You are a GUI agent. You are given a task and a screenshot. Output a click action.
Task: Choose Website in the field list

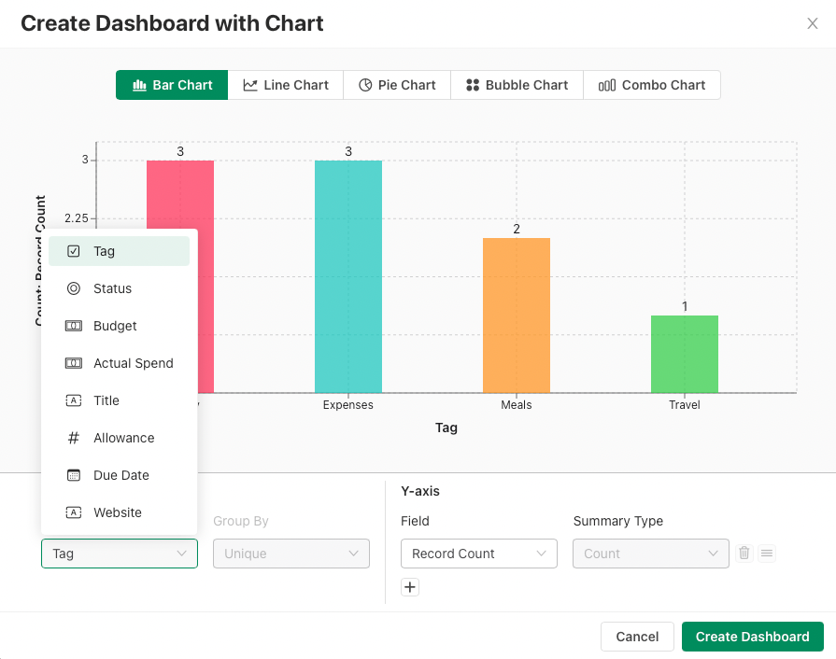pos(119,512)
